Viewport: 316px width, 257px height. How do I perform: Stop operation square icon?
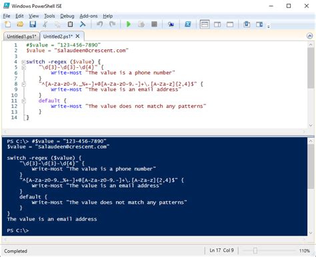[154, 24]
